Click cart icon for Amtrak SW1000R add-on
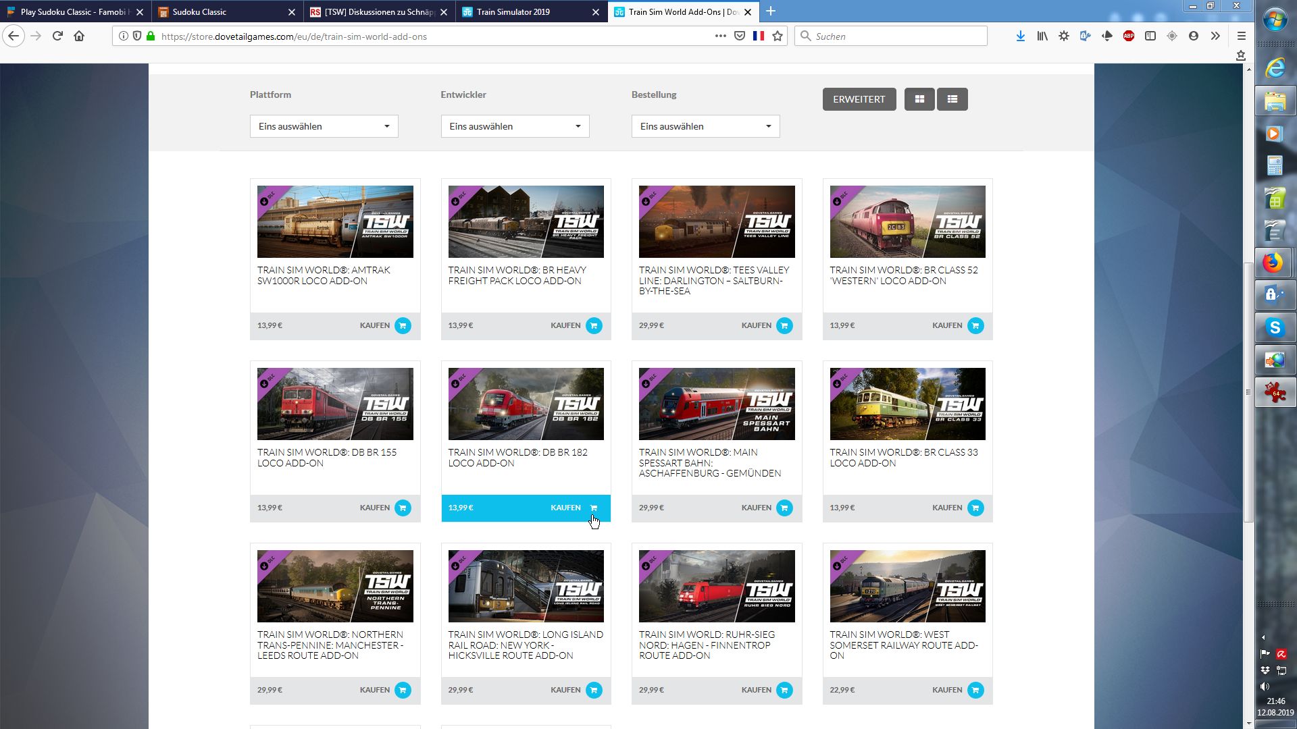1297x729 pixels. [x=403, y=325]
